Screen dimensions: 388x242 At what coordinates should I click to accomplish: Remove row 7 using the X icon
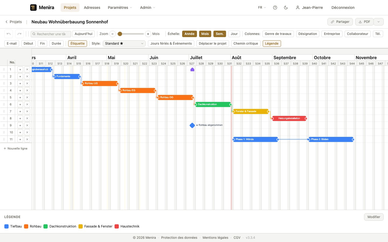[27, 111]
